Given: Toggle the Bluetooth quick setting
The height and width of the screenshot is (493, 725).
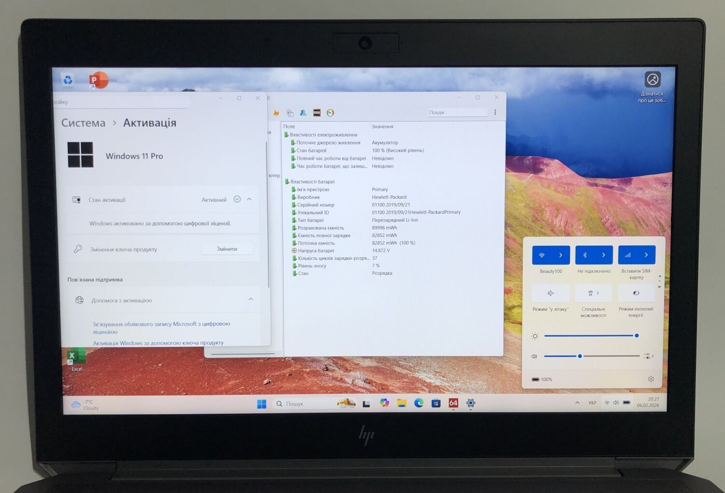Looking at the screenshot, I should point(585,255).
